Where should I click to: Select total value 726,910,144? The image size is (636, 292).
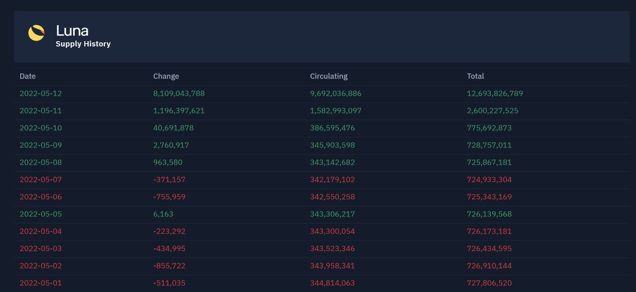click(490, 266)
